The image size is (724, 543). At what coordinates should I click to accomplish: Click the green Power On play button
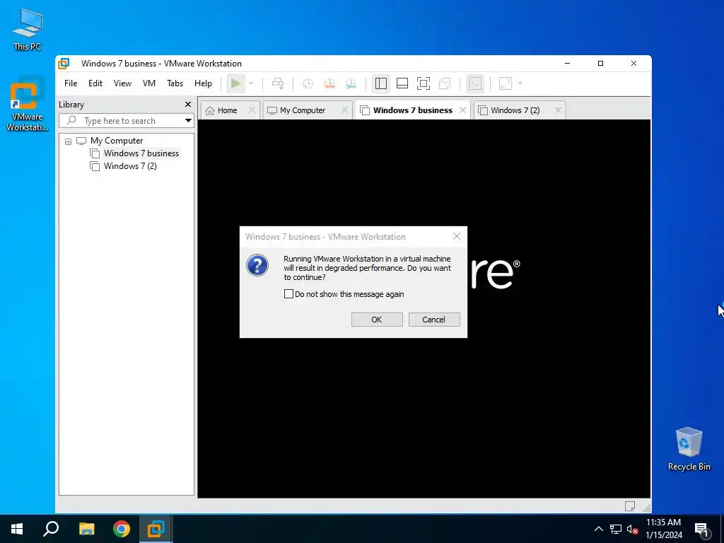coord(235,83)
